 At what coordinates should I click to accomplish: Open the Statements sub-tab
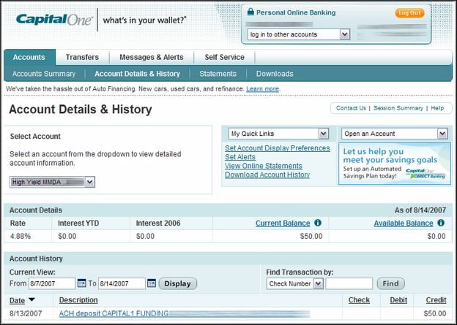point(218,74)
